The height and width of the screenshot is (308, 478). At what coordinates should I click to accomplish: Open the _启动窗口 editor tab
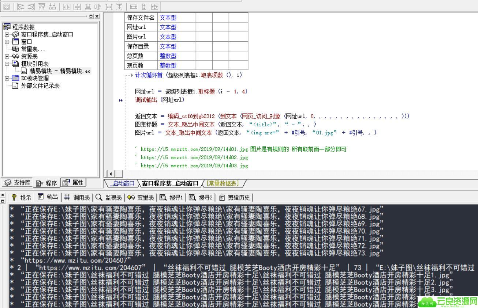click(x=122, y=183)
